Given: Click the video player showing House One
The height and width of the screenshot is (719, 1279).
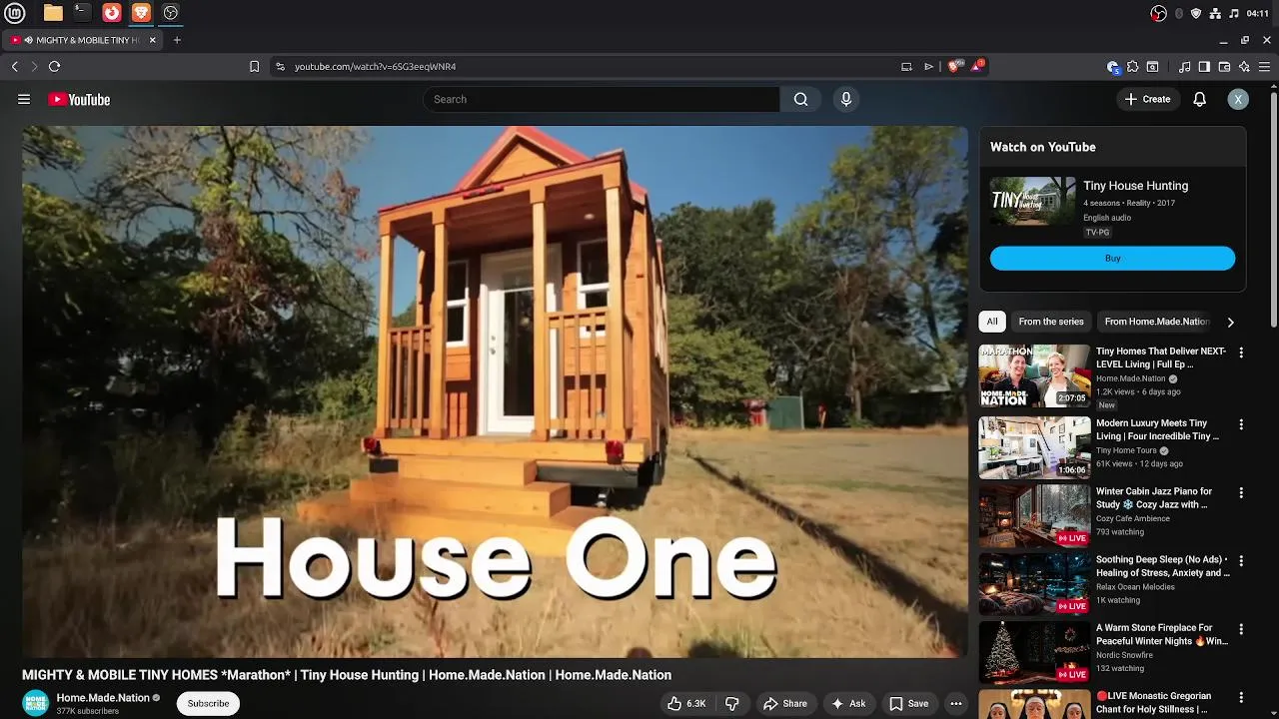Looking at the screenshot, I should click(x=495, y=391).
